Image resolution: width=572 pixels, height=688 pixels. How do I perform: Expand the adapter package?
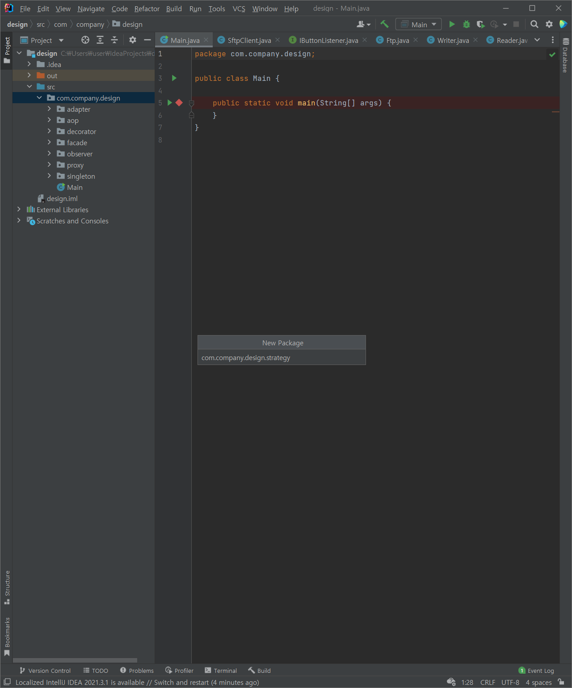pyautogui.click(x=49, y=109)
